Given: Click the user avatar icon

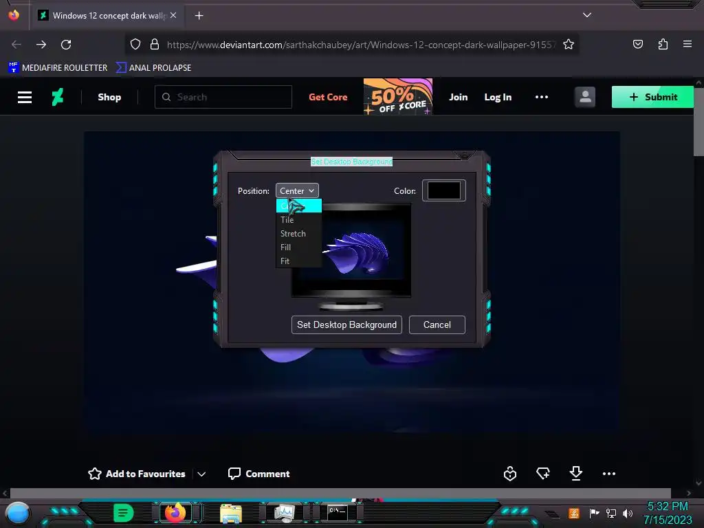Looking at the screenshot, I should pos(585,97).
